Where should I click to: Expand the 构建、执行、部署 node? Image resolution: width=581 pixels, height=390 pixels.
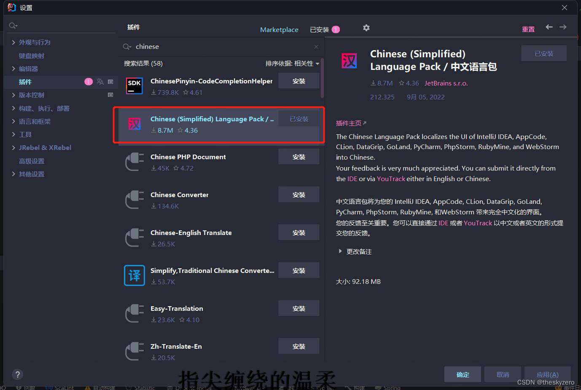[13, 108]
